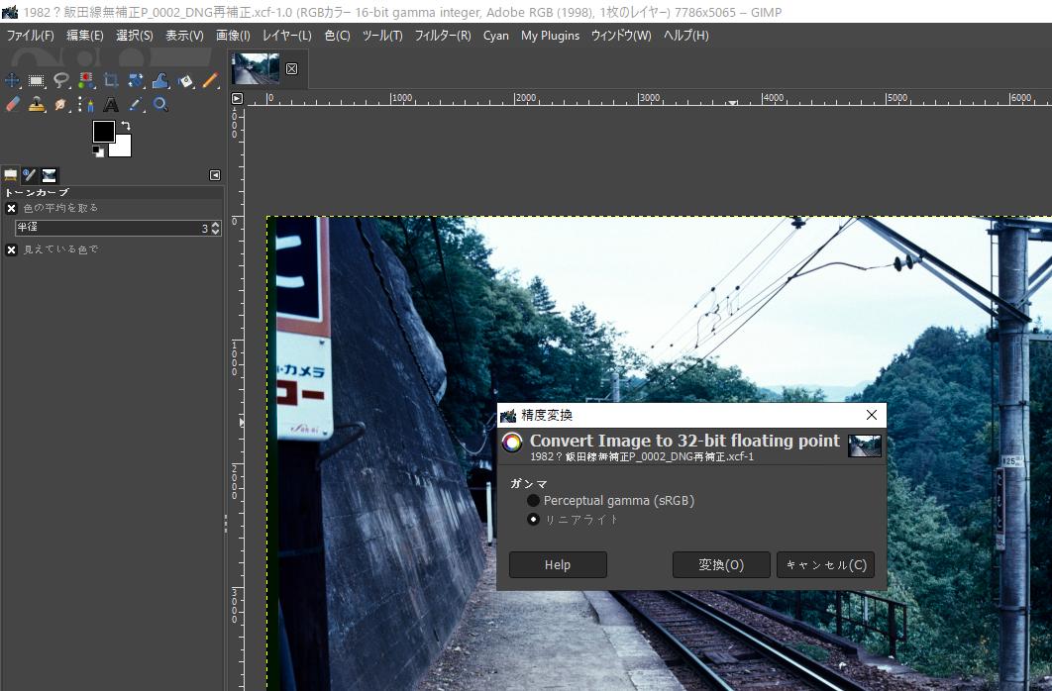1052x691 pixels.
Task: Open the フィルター(R) menu
Action: tap(443, 36)
